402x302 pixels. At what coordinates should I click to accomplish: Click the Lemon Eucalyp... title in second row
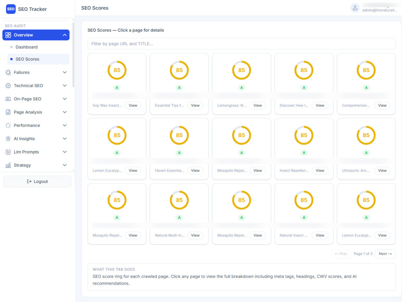point(107,170)
